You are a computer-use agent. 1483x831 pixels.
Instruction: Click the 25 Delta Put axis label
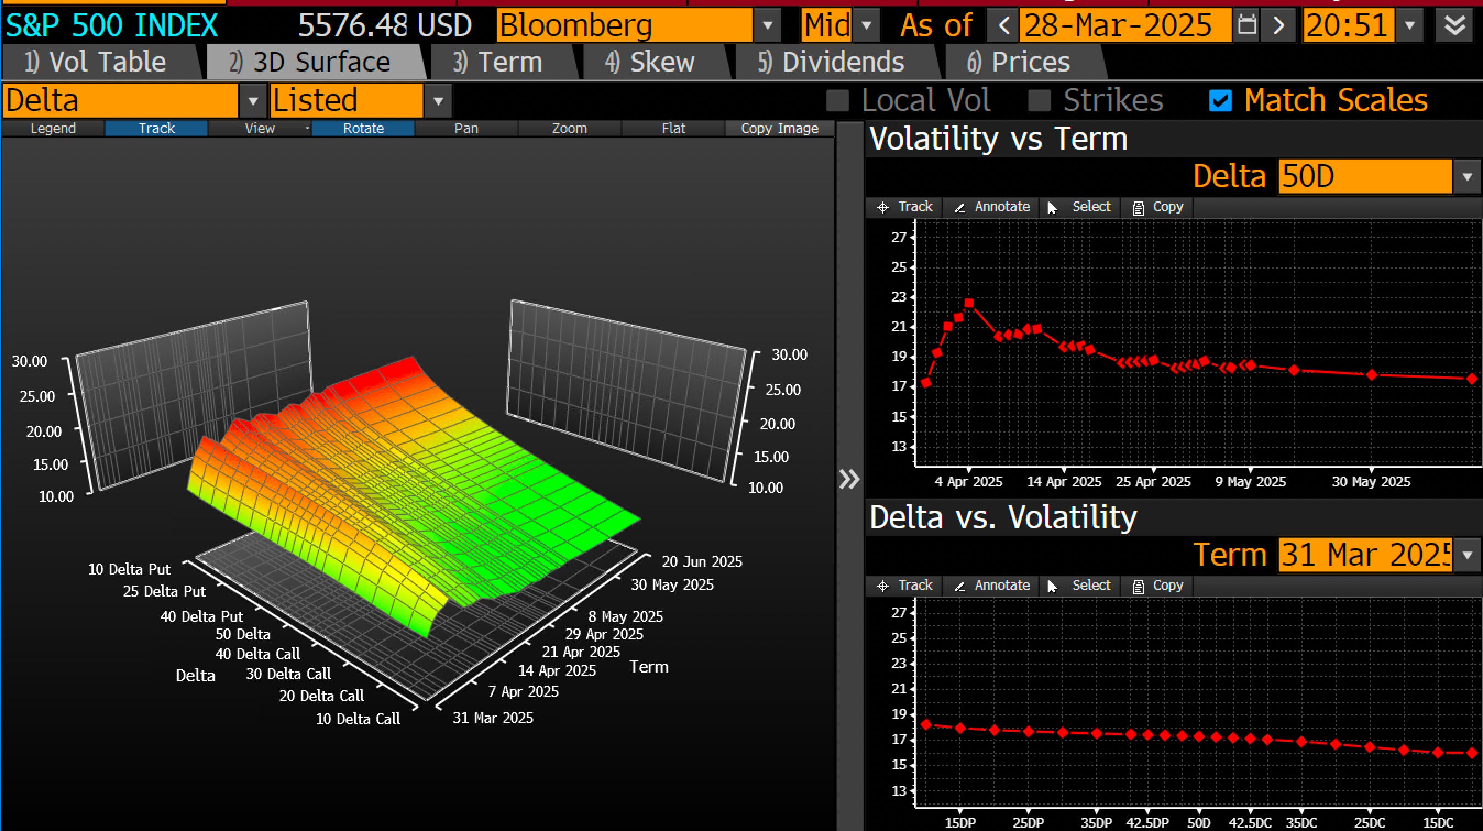point(164,591)
